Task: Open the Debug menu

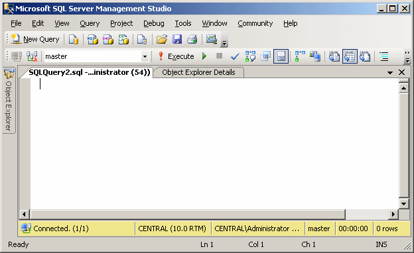Action: point(154,23)
